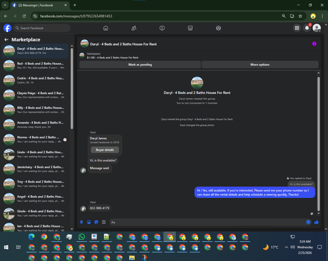
Task: Click the Facebook logo home icon
Action: click(7, 28)
